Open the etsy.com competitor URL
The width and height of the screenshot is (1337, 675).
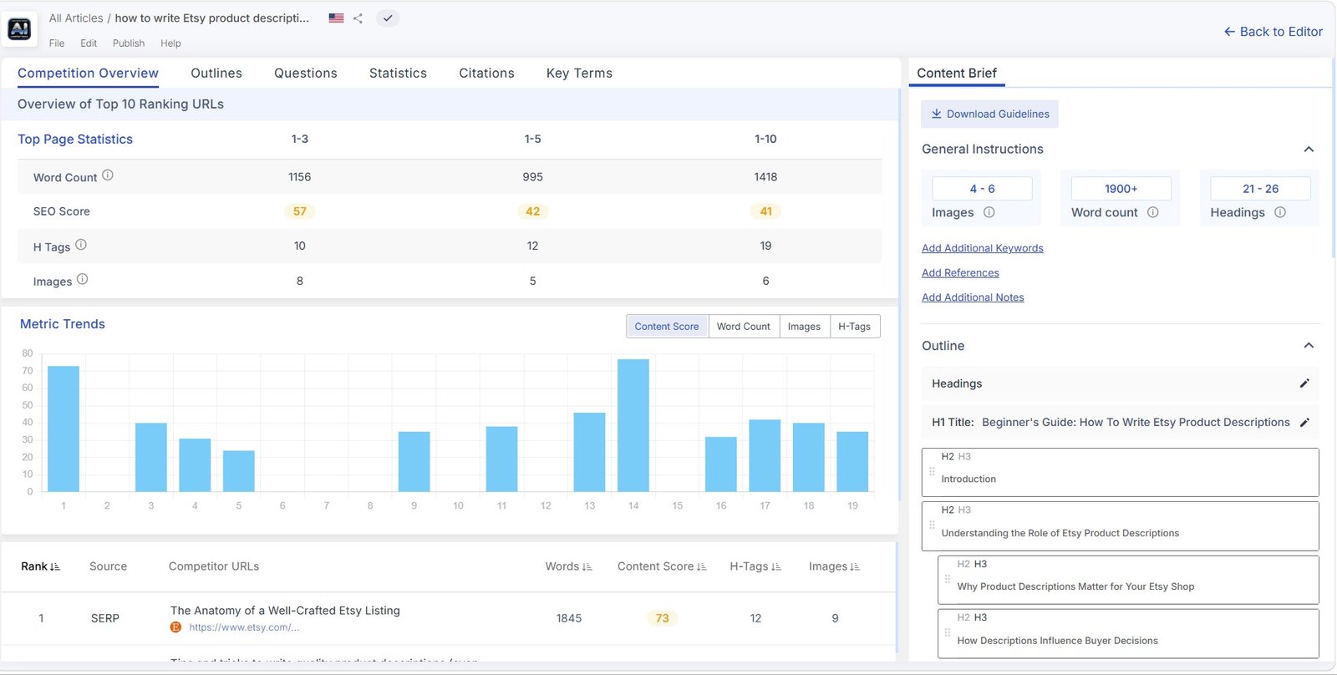(244, 627)
